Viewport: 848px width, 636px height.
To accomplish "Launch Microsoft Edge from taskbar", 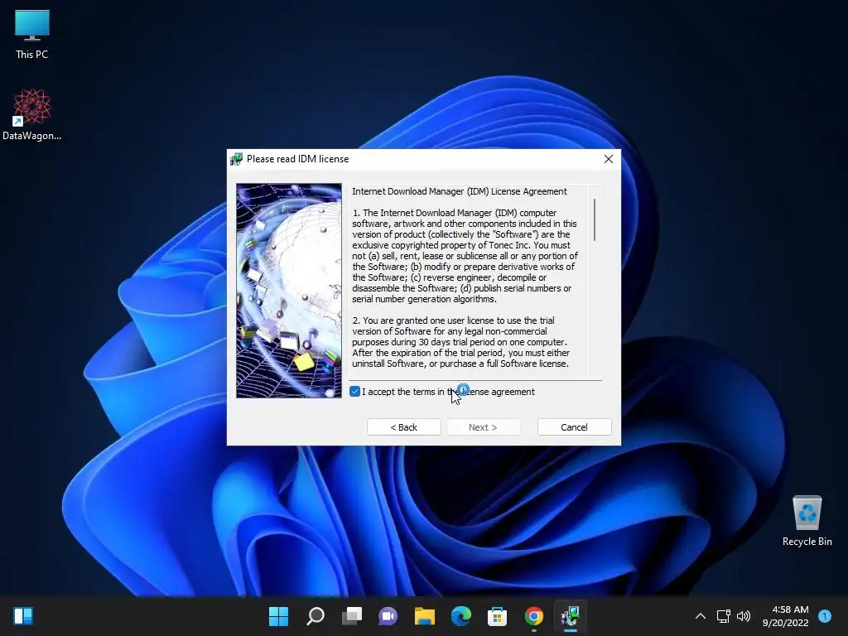I will 460,616.
